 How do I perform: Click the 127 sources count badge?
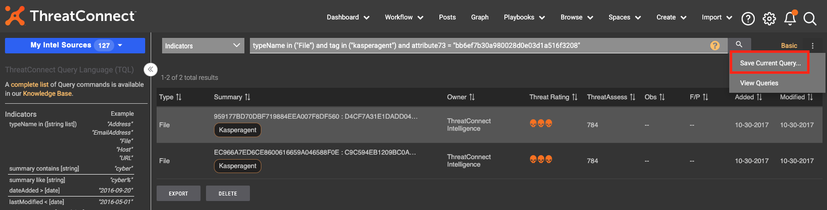pyautogui.click(x=104, y=45)
